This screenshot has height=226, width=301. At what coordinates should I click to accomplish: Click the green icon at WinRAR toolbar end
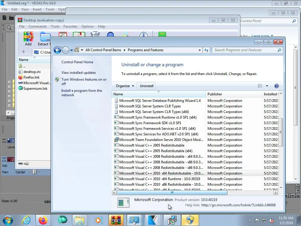pos(162,34)
